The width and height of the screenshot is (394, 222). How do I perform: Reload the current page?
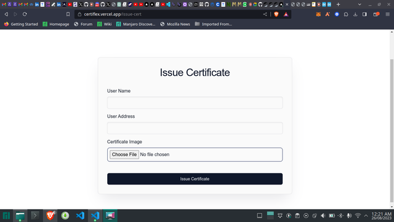25,14
